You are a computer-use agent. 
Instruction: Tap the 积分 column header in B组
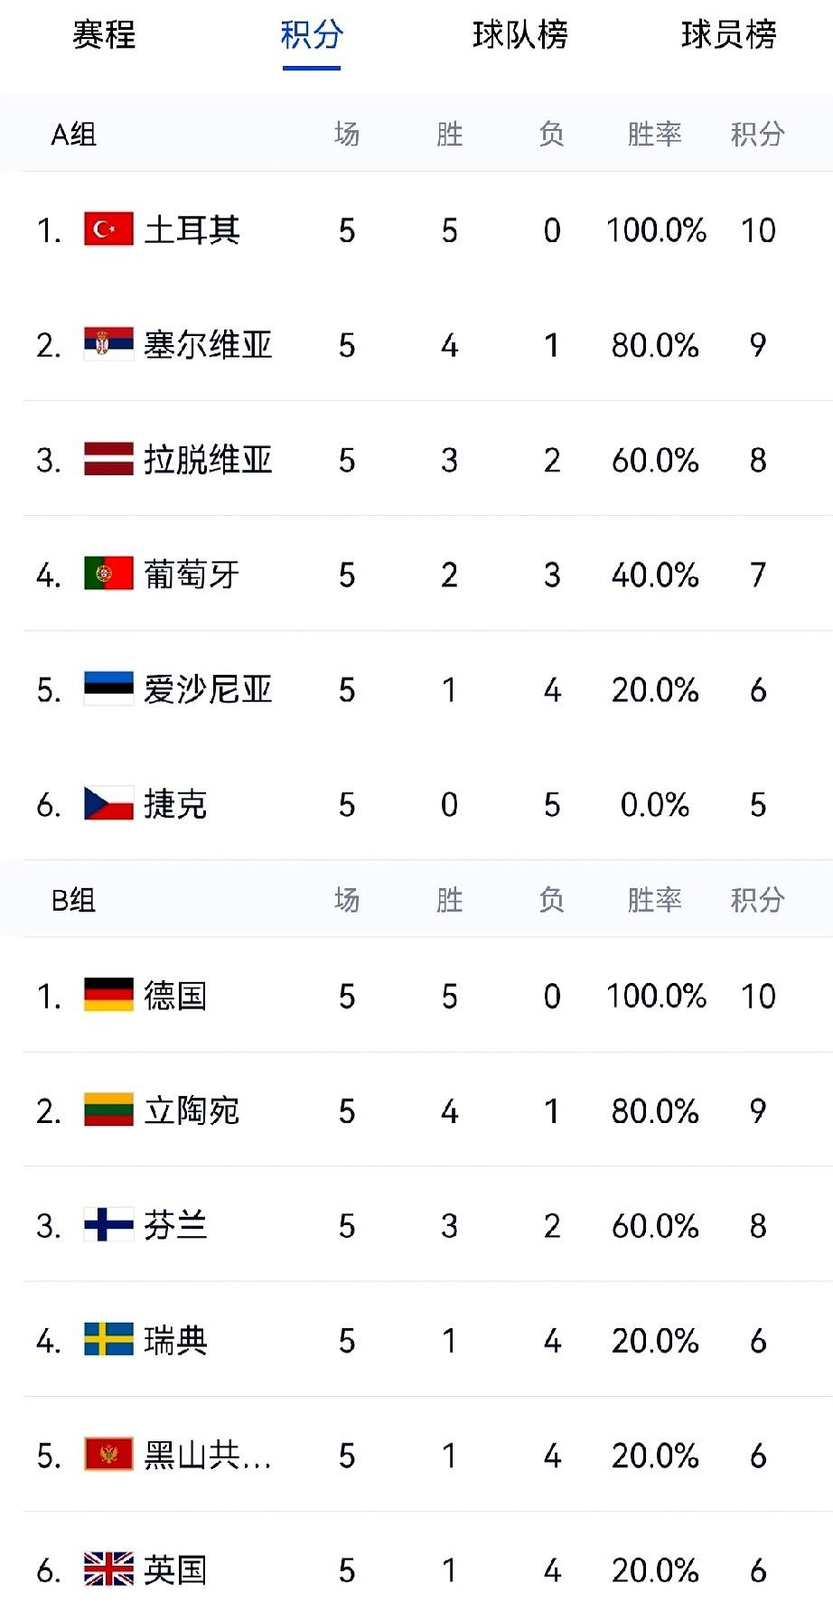[x=757, y=900]
